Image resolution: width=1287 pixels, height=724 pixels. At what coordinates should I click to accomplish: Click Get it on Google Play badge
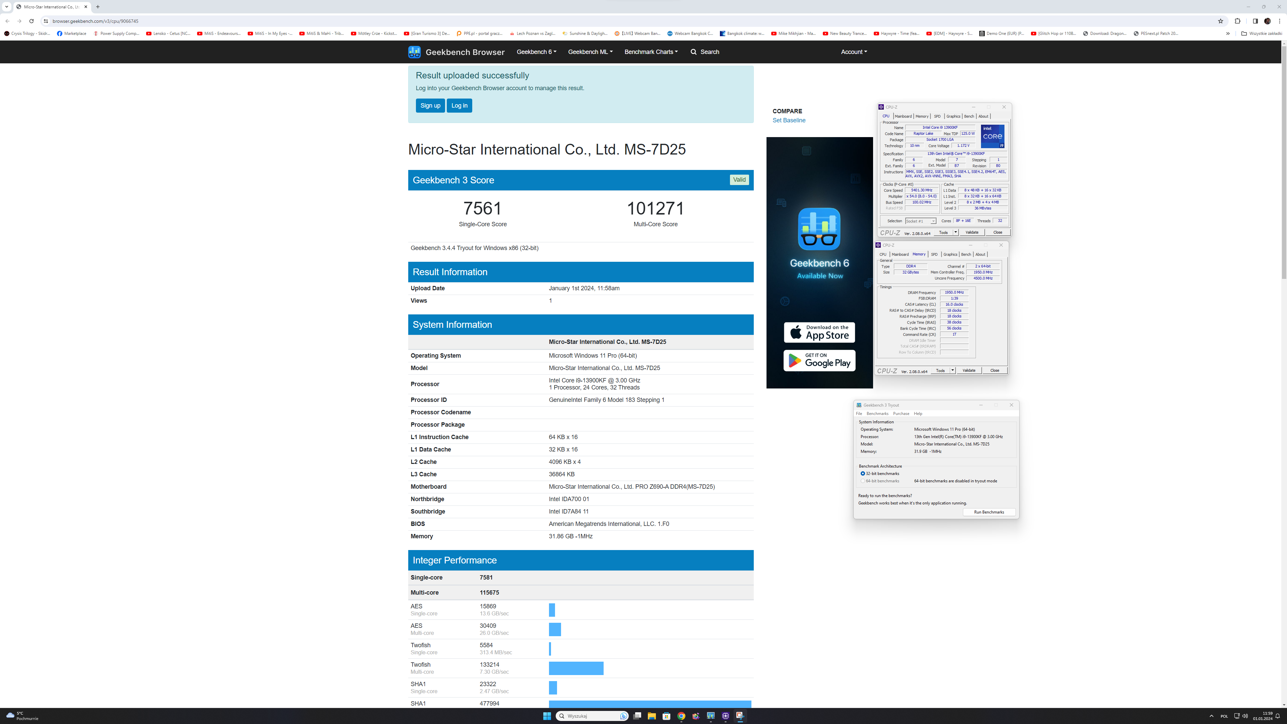tap(819, 360)
